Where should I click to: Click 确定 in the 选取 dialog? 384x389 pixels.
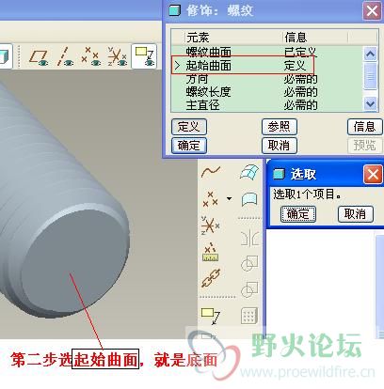tap(298, 214)
